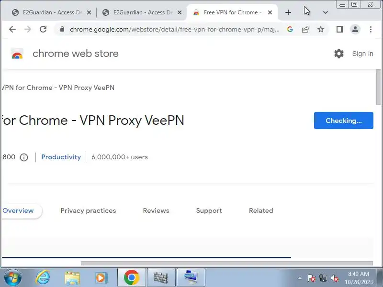Open the share this page icon
The image size is (383, 287).
pyautogui.click(x=305, y=30)
